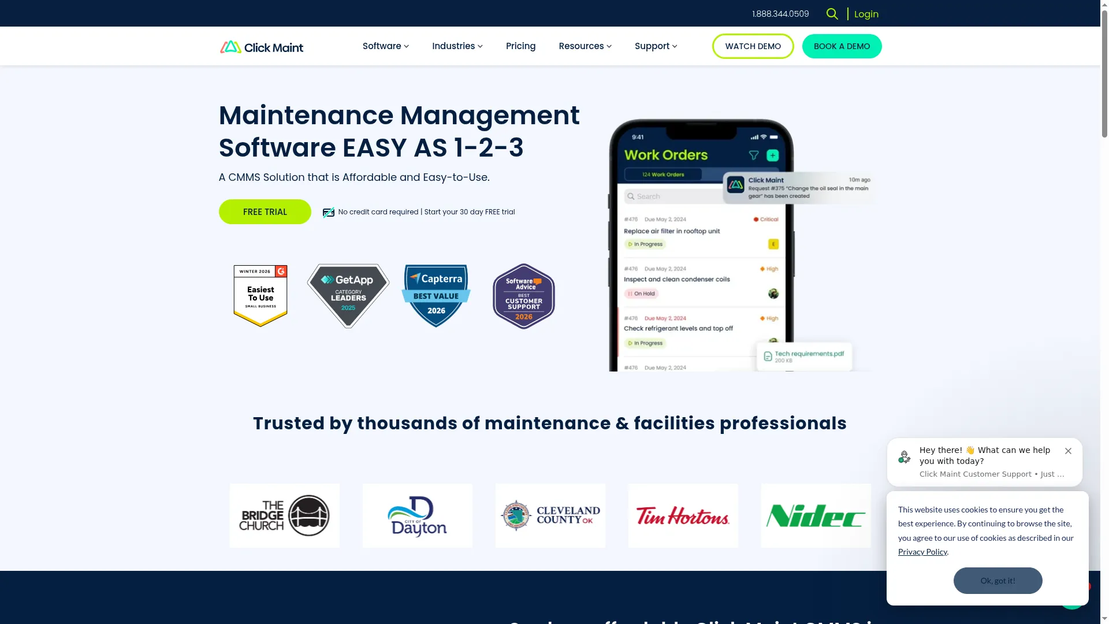Open the Capterra Best Value badge
Viewport: 1109px width, 624px height.
(x=436, y=296)
